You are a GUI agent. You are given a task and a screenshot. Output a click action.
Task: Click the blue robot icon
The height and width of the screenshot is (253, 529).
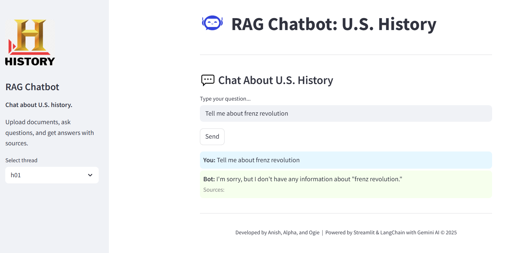pyautogui.click(x=212, y=23)
